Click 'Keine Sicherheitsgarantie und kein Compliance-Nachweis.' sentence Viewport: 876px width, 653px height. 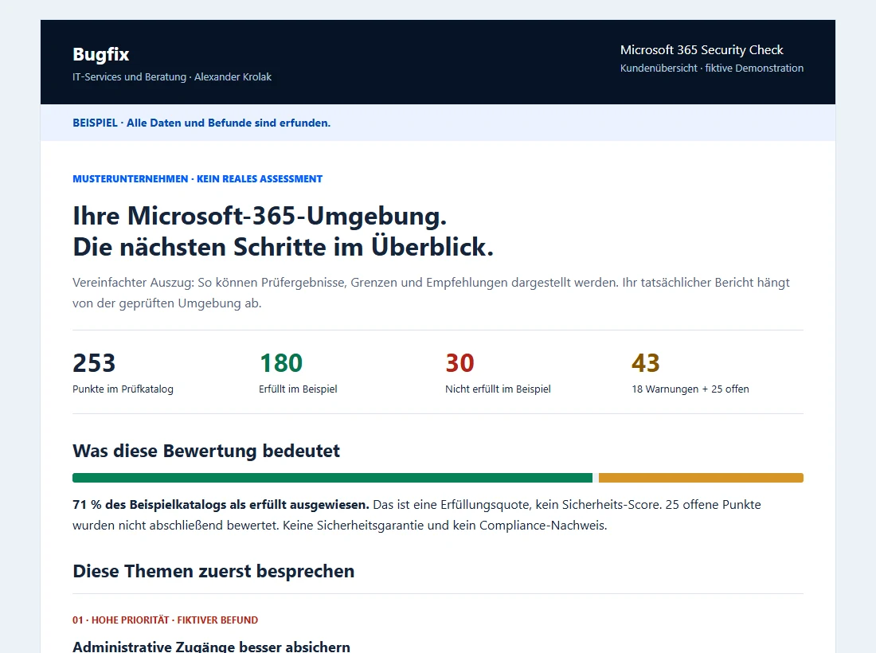[444, 526]
